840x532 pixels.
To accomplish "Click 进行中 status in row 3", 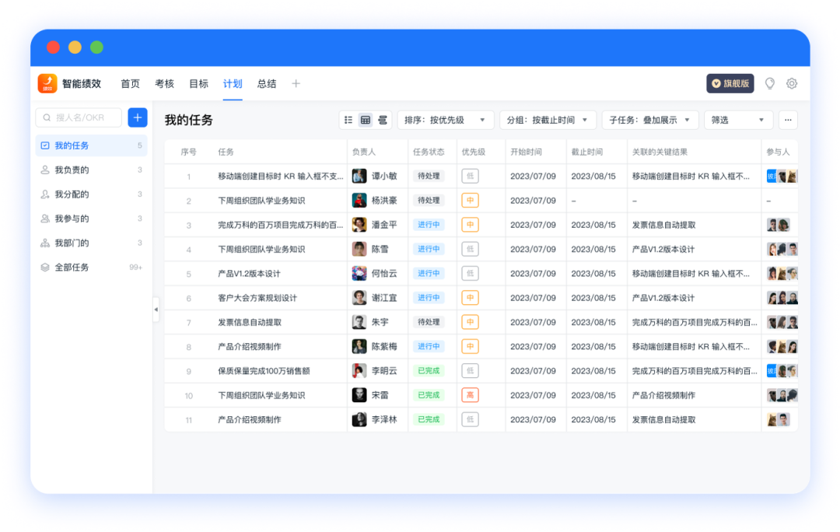I will click(x=429, y=225).
